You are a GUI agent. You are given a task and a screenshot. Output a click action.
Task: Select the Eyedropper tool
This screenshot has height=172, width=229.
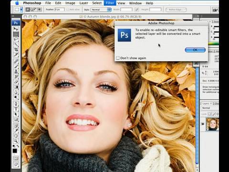pyautogui.click(x=16, y=131)
